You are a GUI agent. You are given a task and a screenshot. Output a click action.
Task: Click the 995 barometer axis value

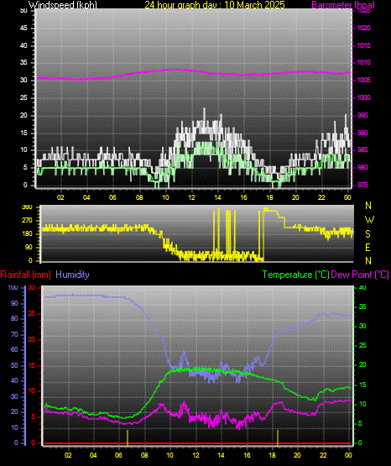(362, 115)
